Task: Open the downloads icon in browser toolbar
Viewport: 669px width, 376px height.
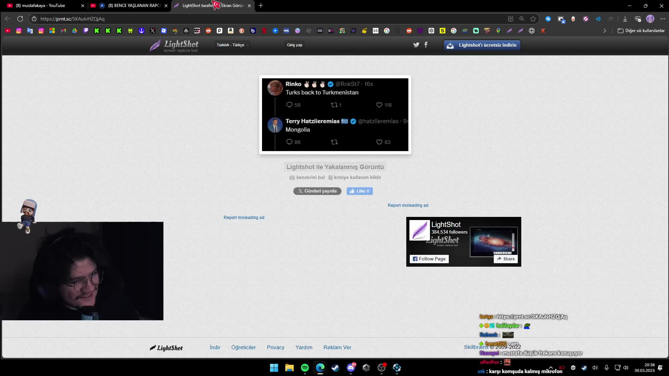Action: click(625, 19)
